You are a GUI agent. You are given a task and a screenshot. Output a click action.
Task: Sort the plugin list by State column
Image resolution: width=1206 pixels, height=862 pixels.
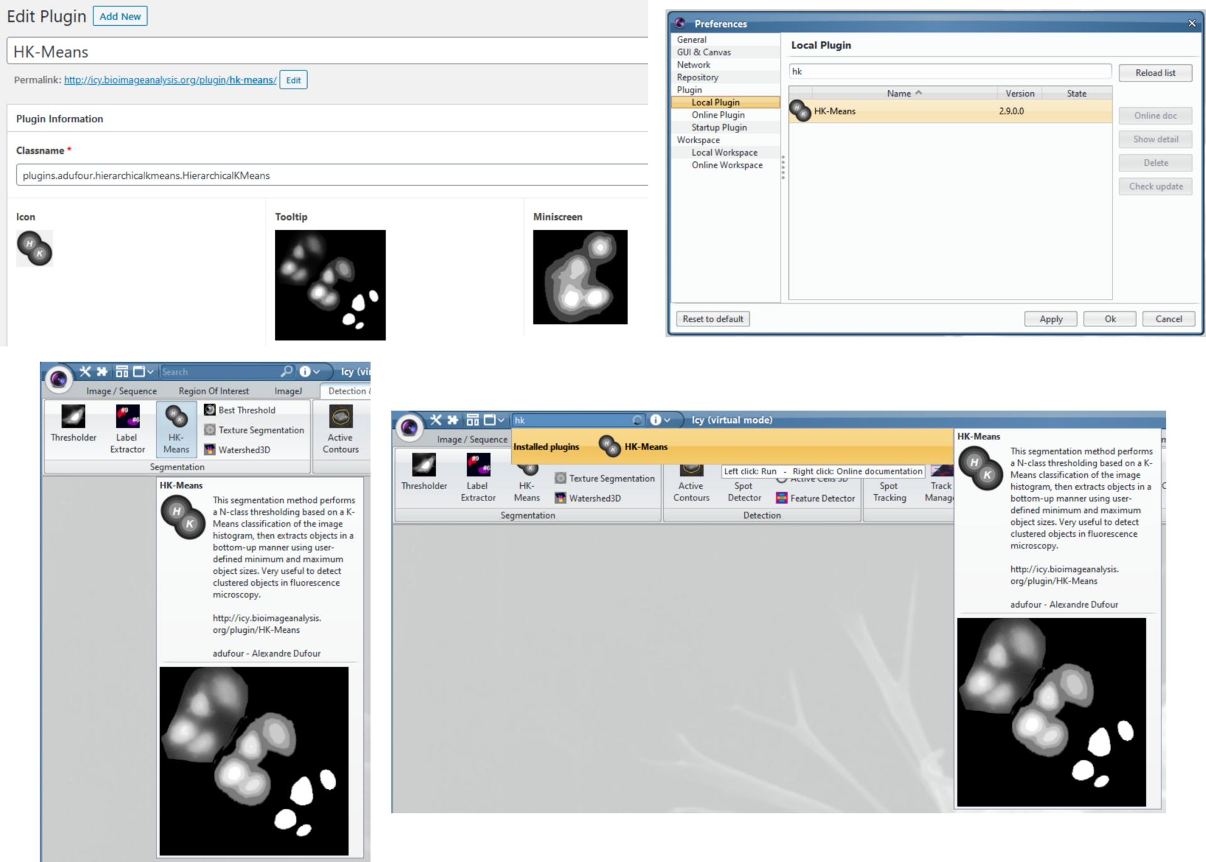[1077, 93]
